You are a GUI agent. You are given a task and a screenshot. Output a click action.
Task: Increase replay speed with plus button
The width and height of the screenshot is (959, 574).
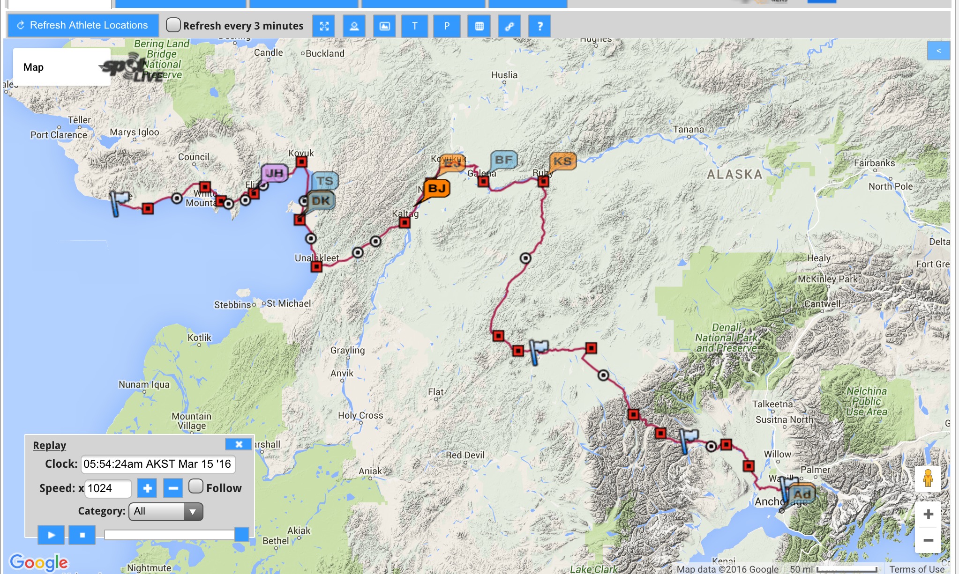point(147,488)
